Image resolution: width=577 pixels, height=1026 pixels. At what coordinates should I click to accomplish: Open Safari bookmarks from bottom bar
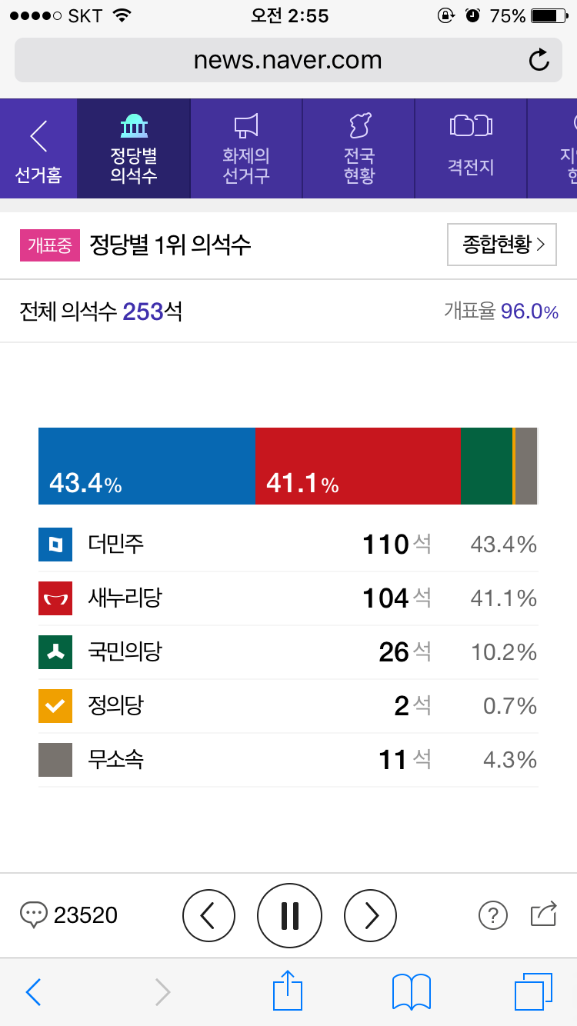[410, 992]
